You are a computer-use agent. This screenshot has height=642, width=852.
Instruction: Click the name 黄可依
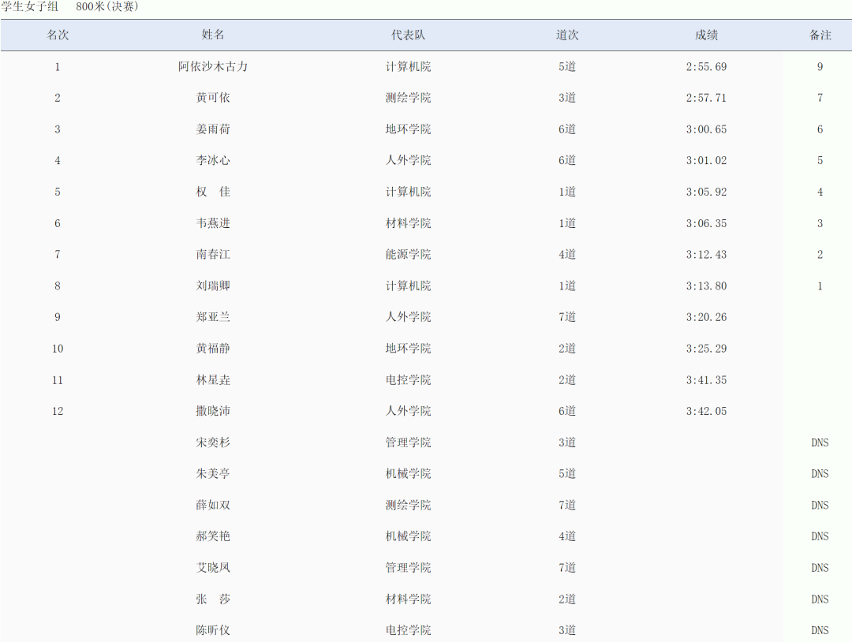click(213, 98)
